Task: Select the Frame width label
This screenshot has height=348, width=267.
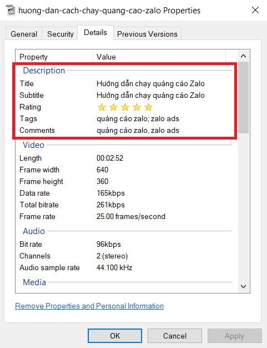Action: (39, 170)
